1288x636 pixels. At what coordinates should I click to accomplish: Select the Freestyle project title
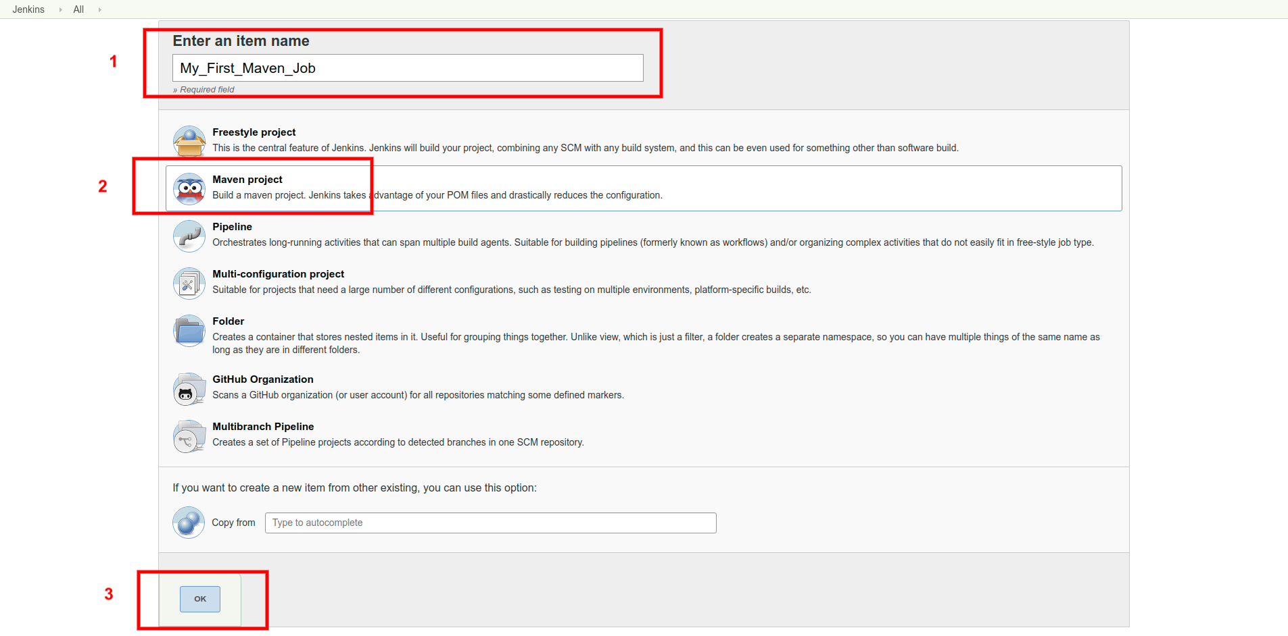pyautogui.click(x=254, y=132)
